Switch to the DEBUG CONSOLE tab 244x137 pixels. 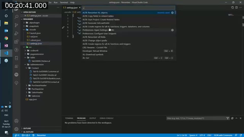point(106,118)
